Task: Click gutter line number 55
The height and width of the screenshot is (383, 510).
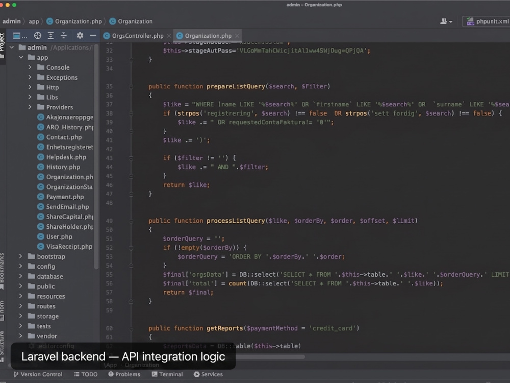Action: click(109, 275)
